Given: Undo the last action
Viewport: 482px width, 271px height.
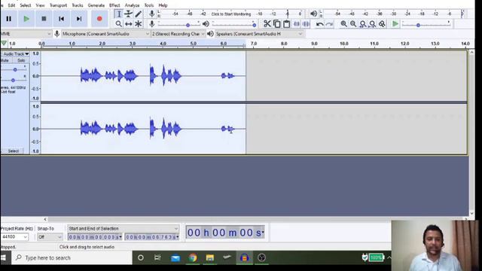Looking at the screenshot, I should [x=319, y=24].
